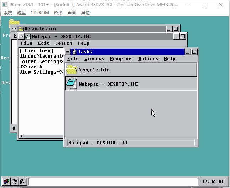Viewport: 230px width, 188px height.
Task: Open the PCem 图形 menu
Action: coord(58,12)
